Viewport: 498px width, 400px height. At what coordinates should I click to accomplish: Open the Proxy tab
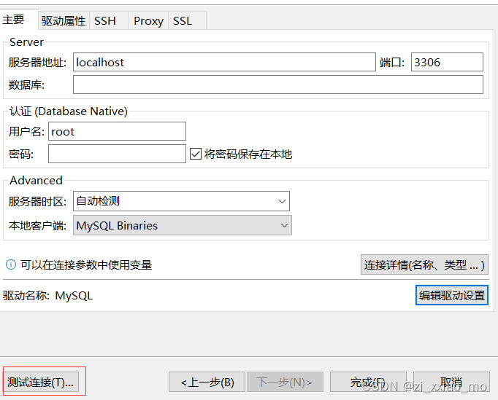click(x=148, y=21)
